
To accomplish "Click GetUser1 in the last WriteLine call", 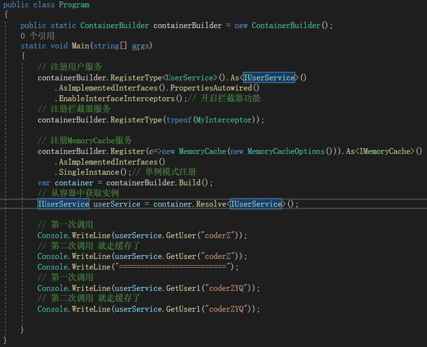I will (x=183, y=309).
